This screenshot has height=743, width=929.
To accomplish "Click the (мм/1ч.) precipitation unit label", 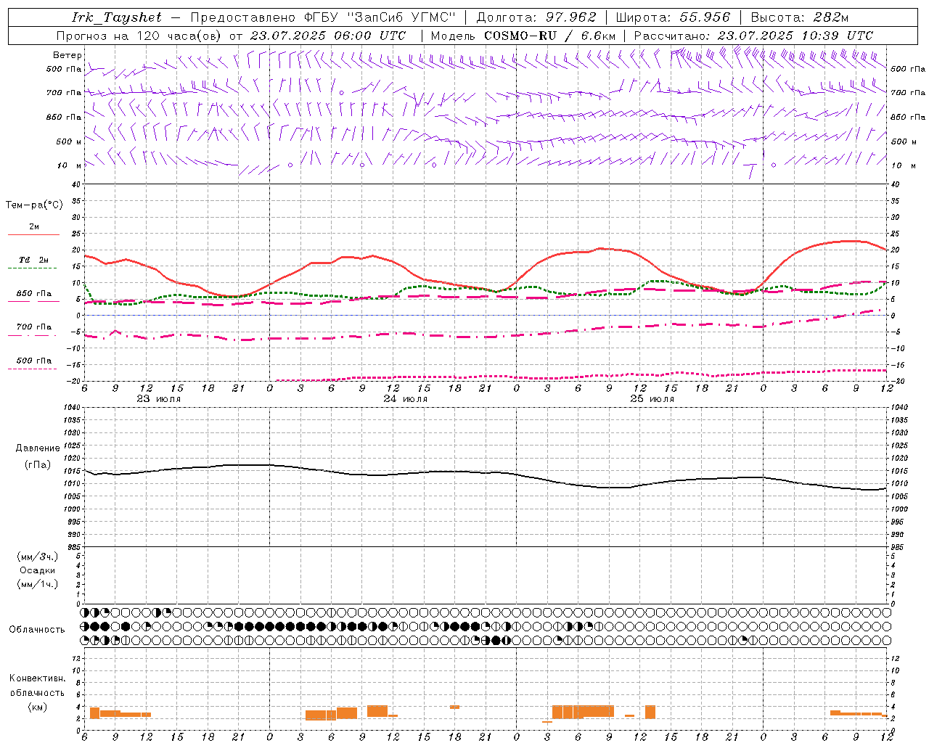I will click(x=38, y=584).
